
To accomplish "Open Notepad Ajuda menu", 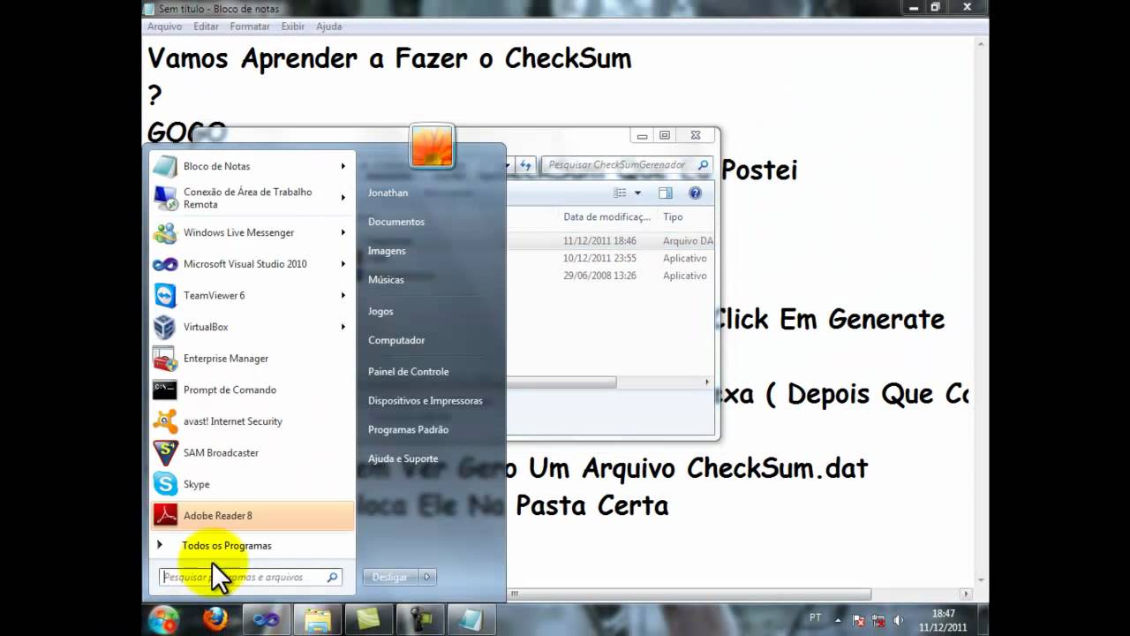I will (328, 26).
